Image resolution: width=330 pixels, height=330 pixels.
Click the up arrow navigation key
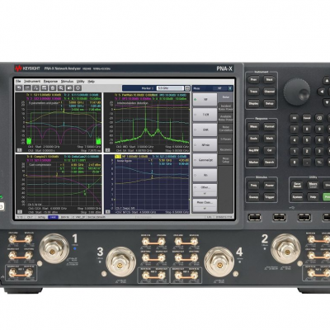tap(327, 81)
